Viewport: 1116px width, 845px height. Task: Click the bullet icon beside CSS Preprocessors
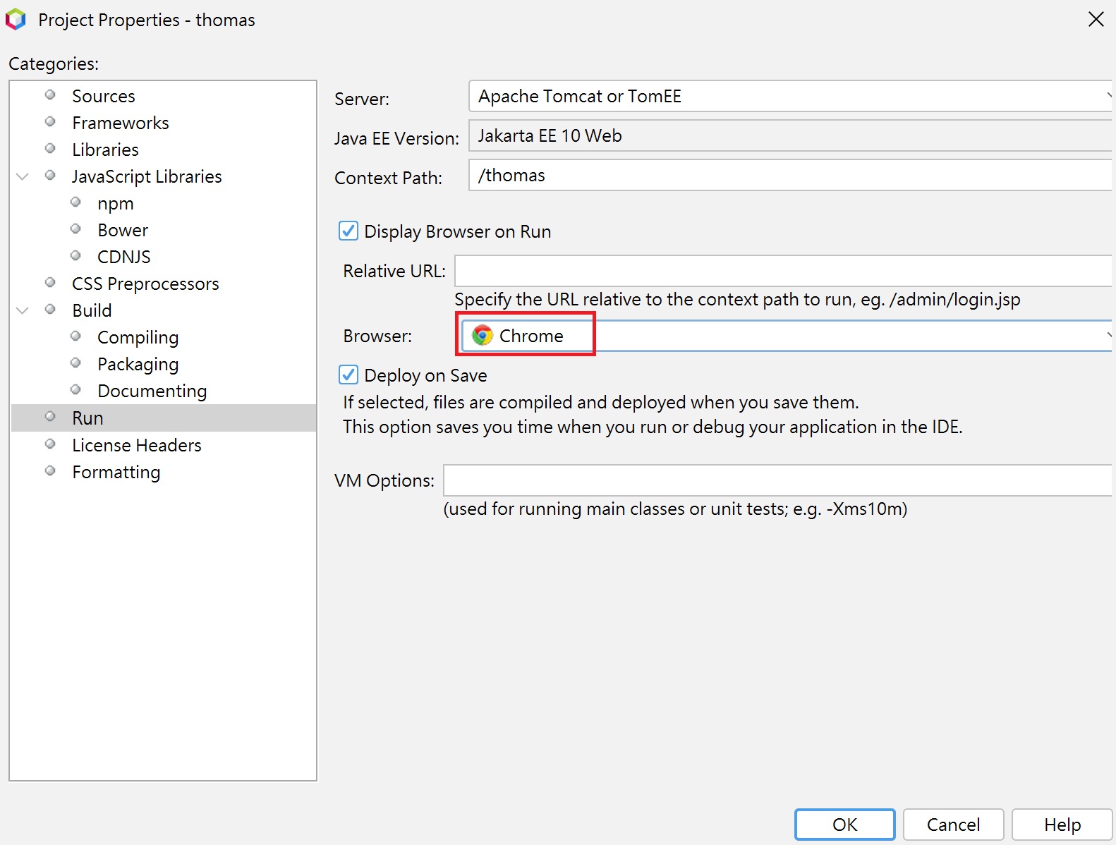[x=50, y=282]
